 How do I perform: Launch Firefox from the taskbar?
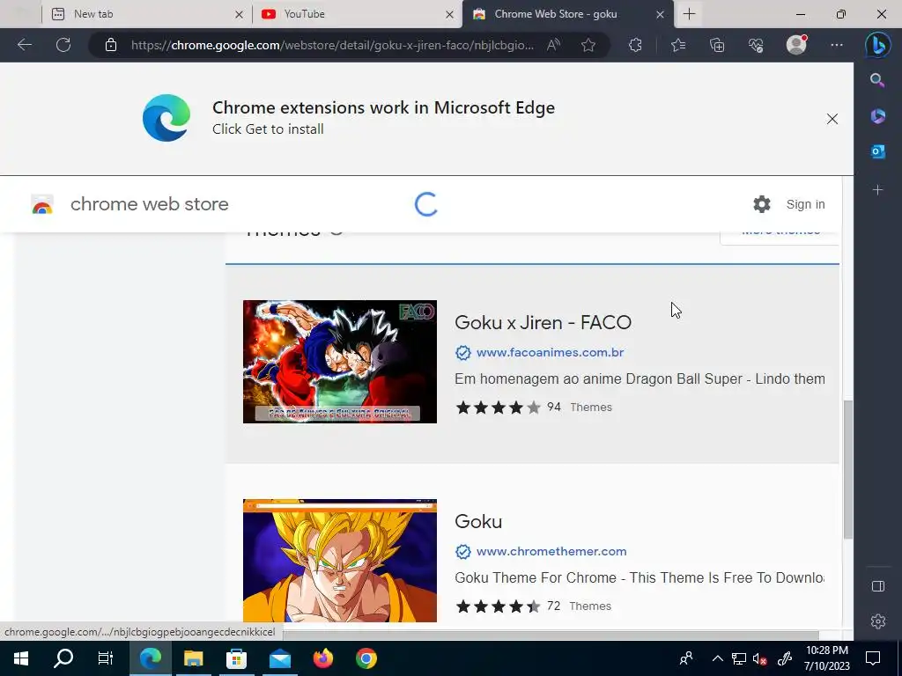[322, 658]
